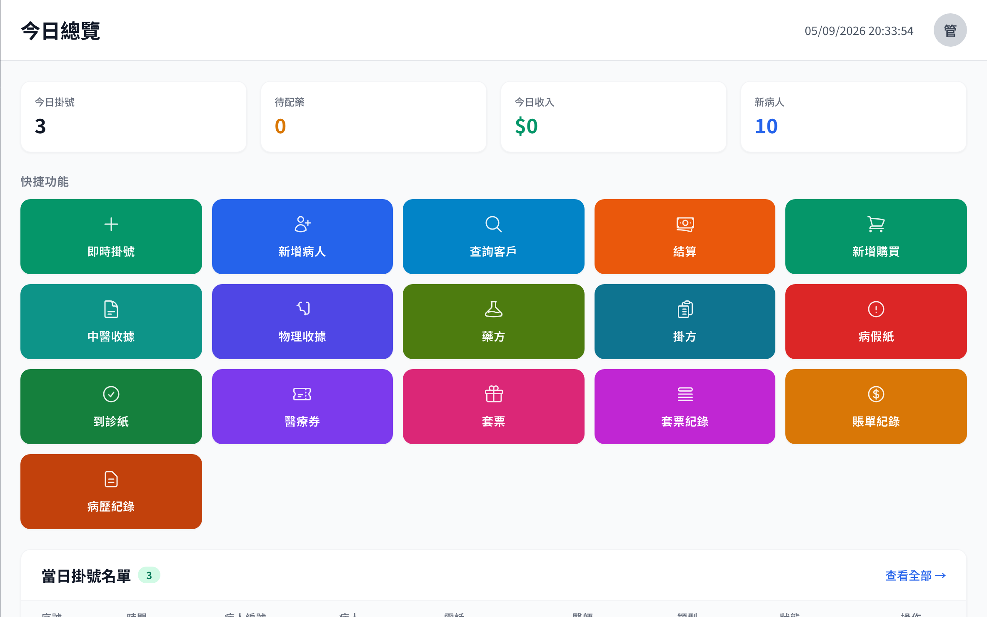Open the 查詢客戶 quick action

click(494, 237)
